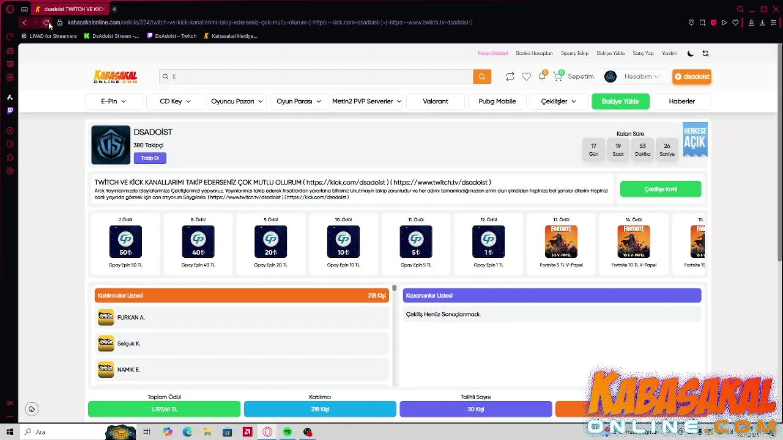This screenshot has width=783, height=440.
Task: Select the Fortnite 10 TL V-Papel prize
Action: (x=634, y=243)
